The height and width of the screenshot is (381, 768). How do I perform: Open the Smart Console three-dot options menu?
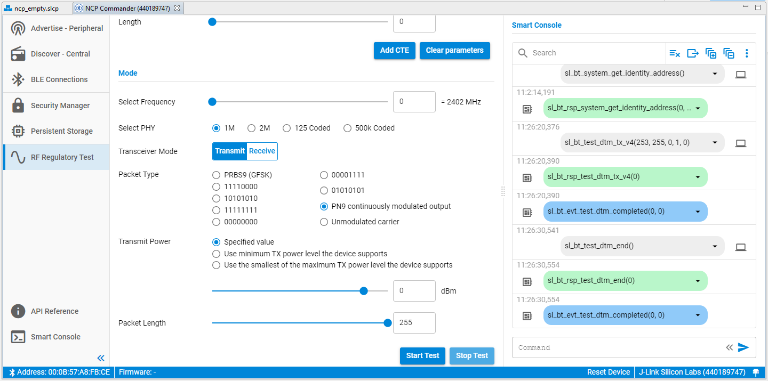point(747,53)
